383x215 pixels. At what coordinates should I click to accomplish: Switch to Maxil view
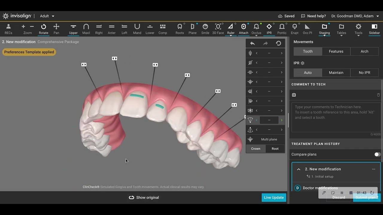[x=86, y=29]
